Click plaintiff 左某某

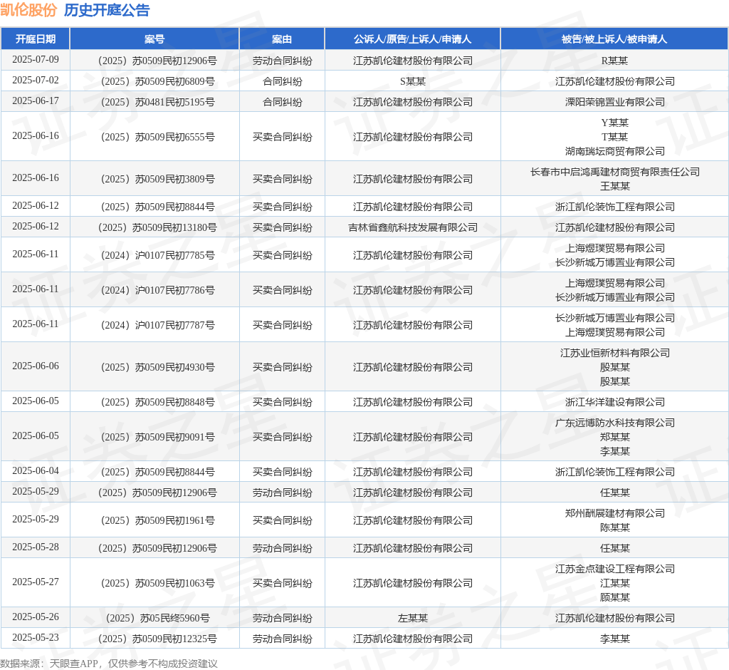coord(413,618)
